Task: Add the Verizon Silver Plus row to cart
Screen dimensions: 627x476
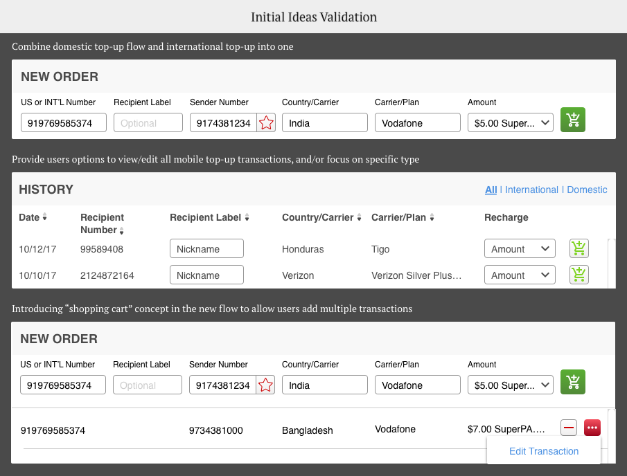Action: pos(579,275)
